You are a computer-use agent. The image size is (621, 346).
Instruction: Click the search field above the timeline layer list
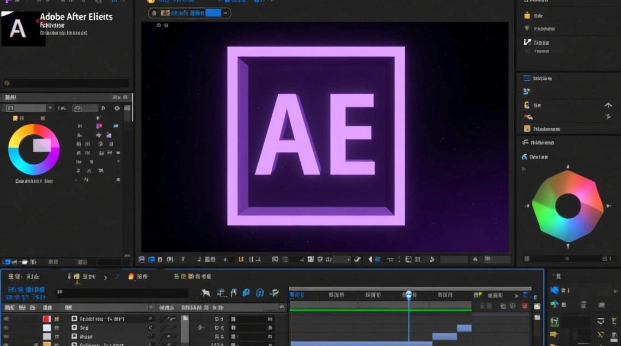coord(122,293)
